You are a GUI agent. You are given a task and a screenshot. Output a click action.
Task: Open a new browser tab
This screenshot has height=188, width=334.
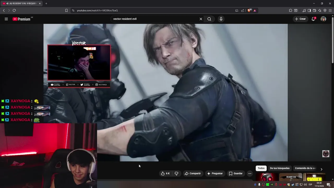[x=46, y=3]
